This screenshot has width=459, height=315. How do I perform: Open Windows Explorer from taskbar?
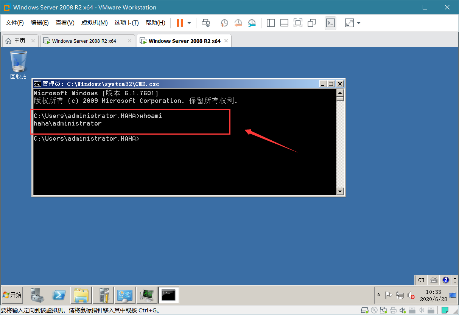(x=81, y=295)
